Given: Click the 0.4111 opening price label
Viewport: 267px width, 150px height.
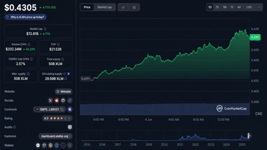Looking at the screenshot, I should [85, 79].
